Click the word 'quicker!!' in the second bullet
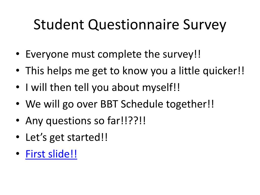This screenshot has width=260, height=195. point(223,71)
